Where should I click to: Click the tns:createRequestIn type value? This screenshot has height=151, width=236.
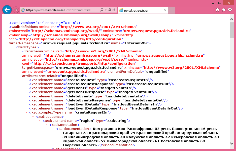point(128,80)
